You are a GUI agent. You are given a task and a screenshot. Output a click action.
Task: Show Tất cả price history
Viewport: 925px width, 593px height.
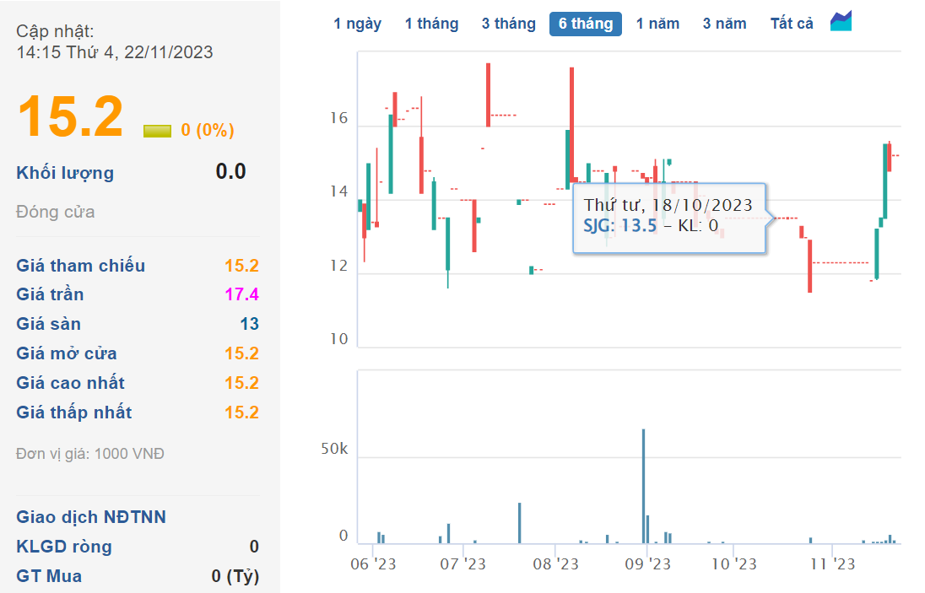coord(792,24)
